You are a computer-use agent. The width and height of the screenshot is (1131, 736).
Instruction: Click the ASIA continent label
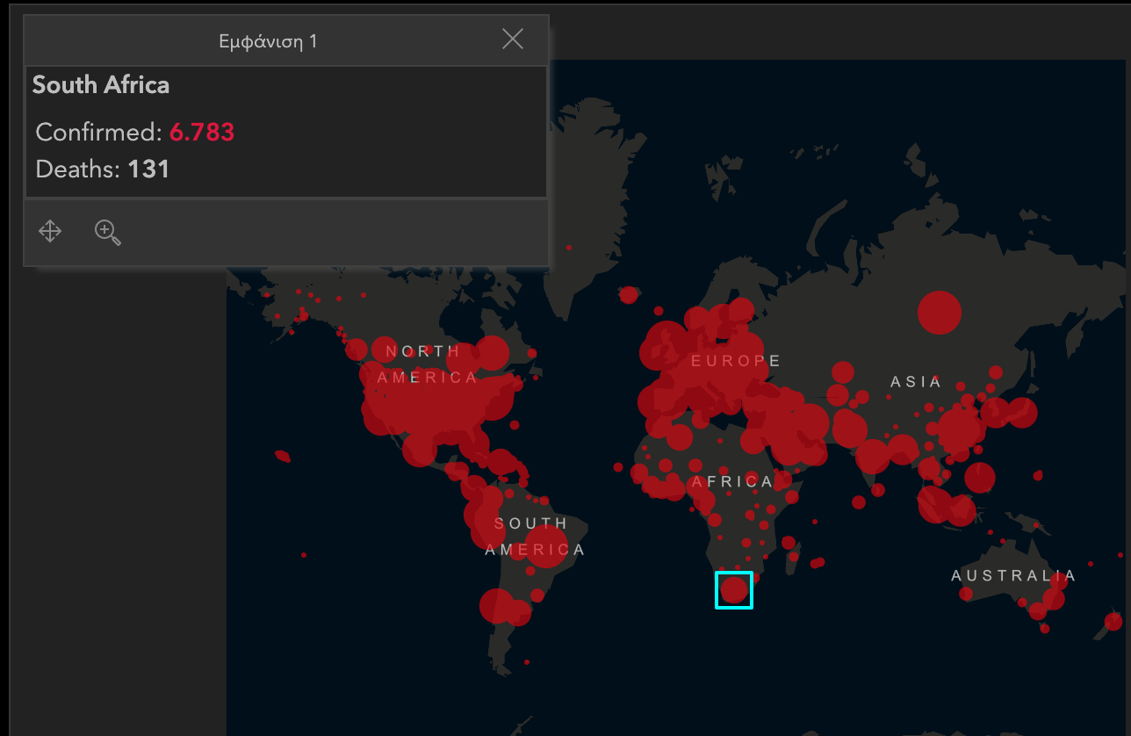(x=915, y=381)
